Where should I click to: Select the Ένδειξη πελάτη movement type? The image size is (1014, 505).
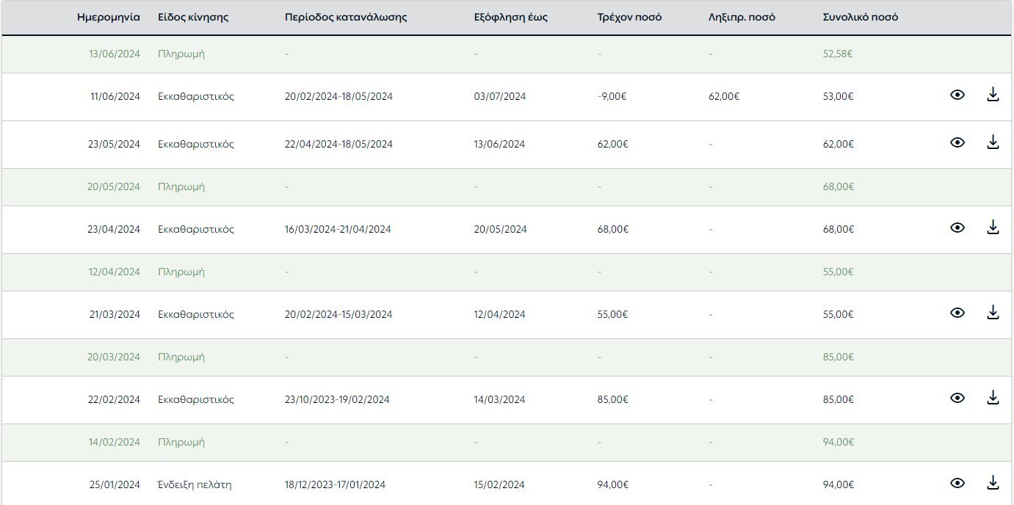point(195,484)
